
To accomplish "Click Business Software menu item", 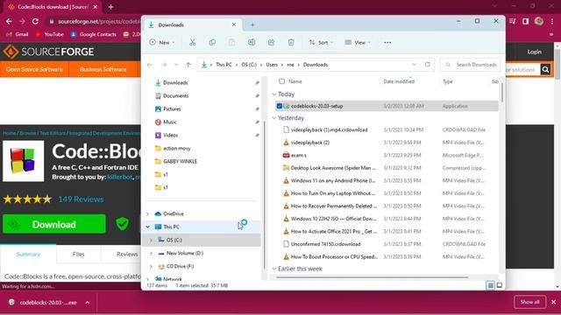I will pyautogui.click(x=103, y=69).
